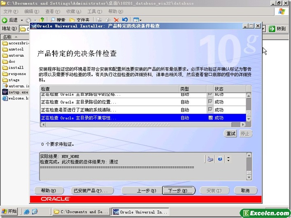The image size is (291, 218).
Task: Click details pane scroll up arrow
Action: coord(249,155)
